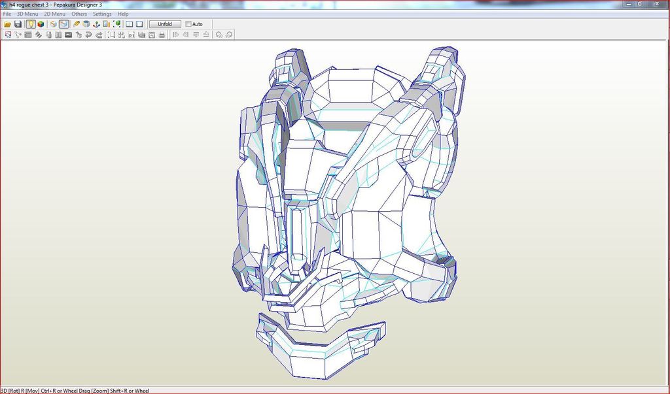Image resolution: width=670 pixels, height=394 pixels.
Task: Click the undo curved arrow icon
Action: click(x=88, y=35)
